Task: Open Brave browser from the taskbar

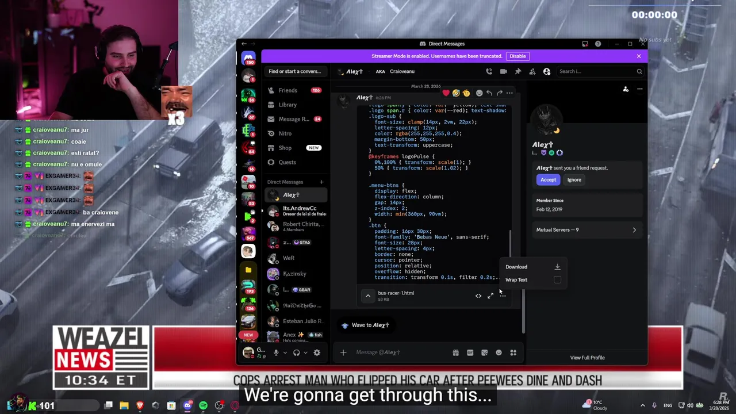Action: 140,405
